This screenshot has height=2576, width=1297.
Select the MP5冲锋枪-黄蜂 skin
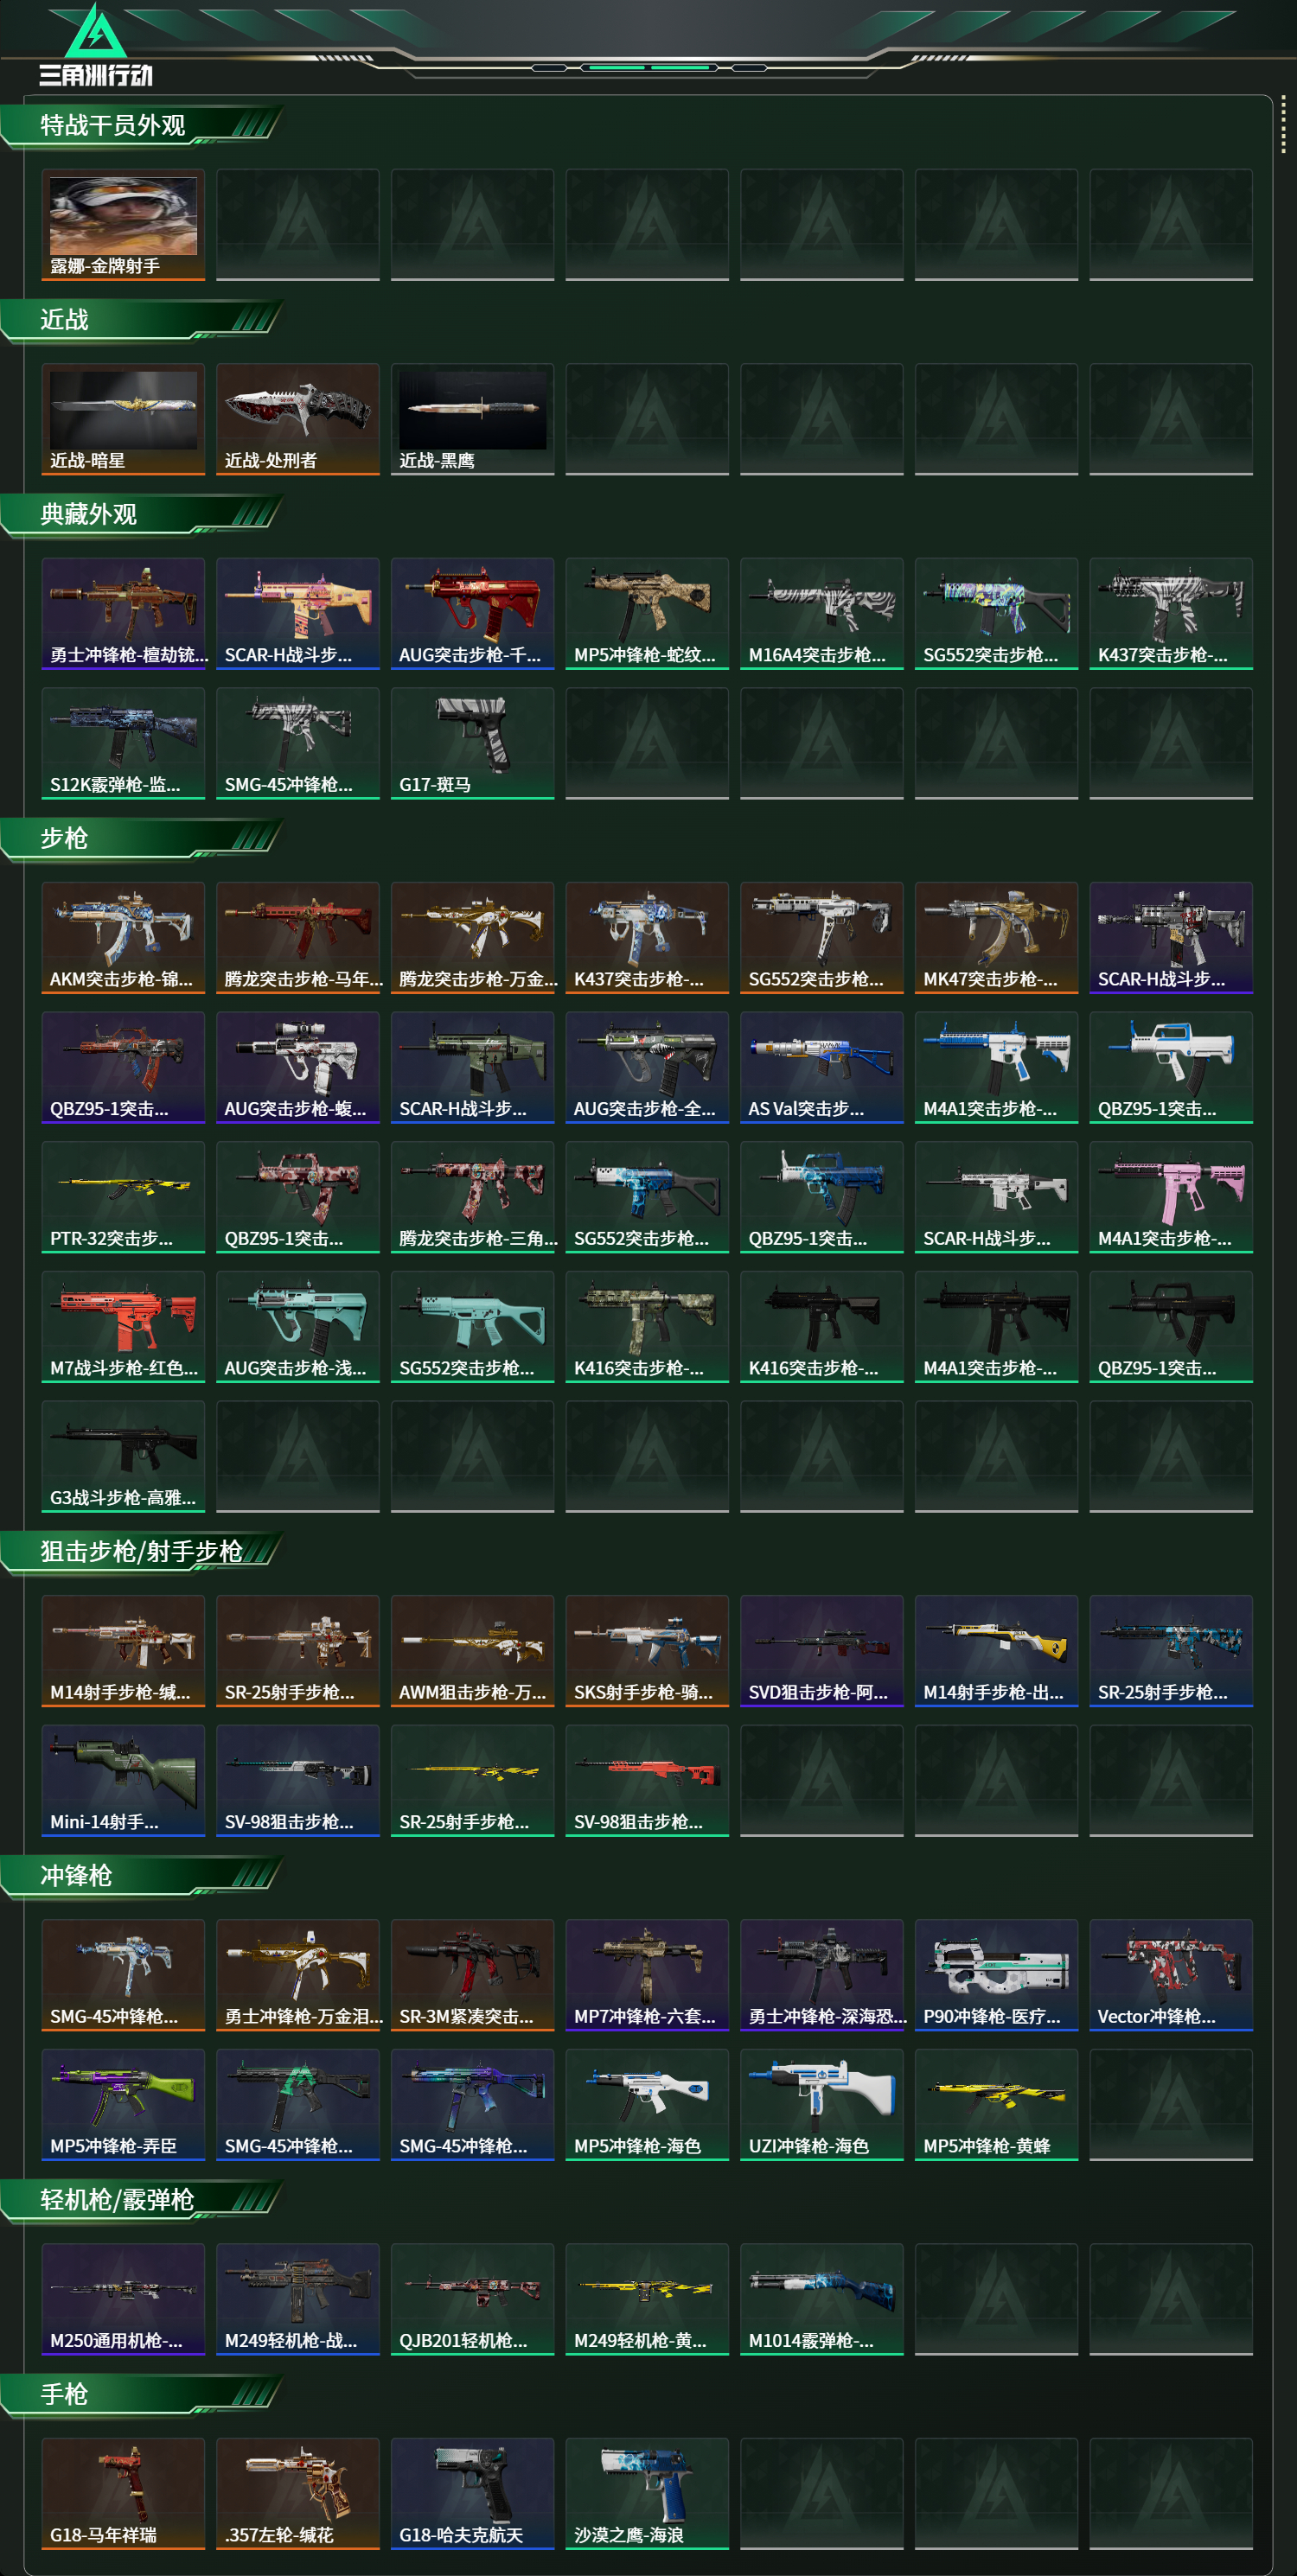[x=996, y=2104]
